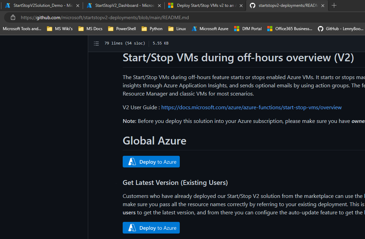
Task: Click the GitHub logo on the README tab
Action: 252,5
